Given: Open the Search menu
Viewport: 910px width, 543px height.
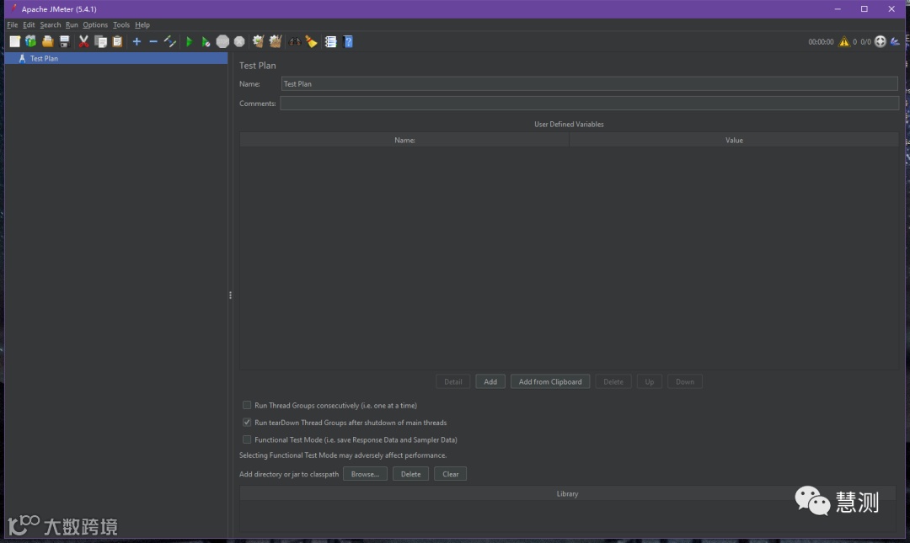Looking at the screenshot, I should [x=50, y=25].
